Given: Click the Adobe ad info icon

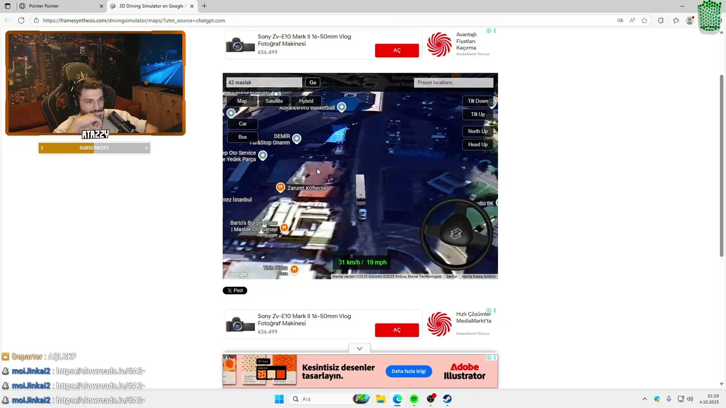Looking at the screenshot, I should pos(489,358).
